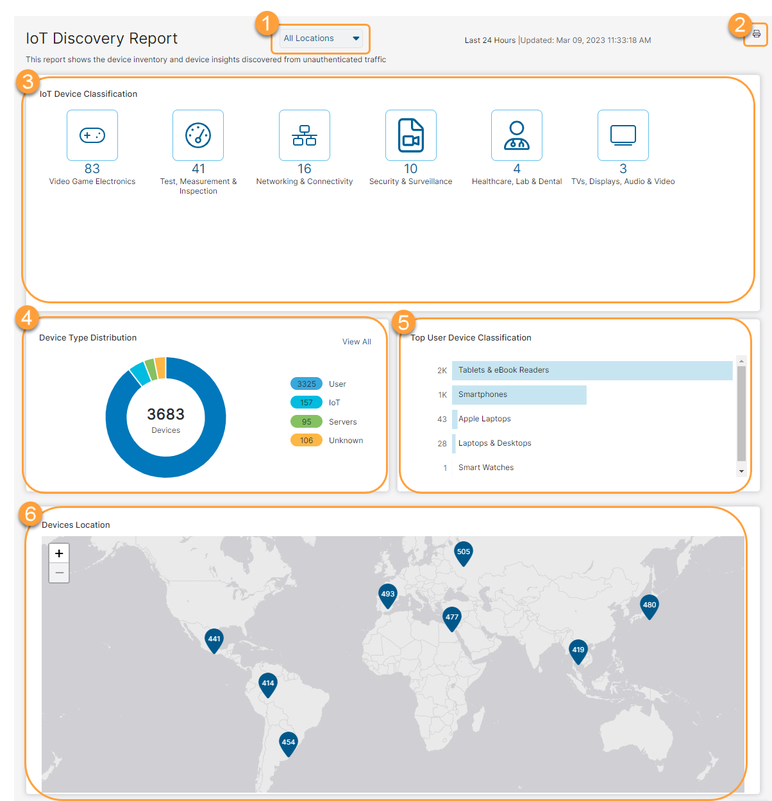
Task: Open the Smartphones classification bar
Action: [519, 394]
